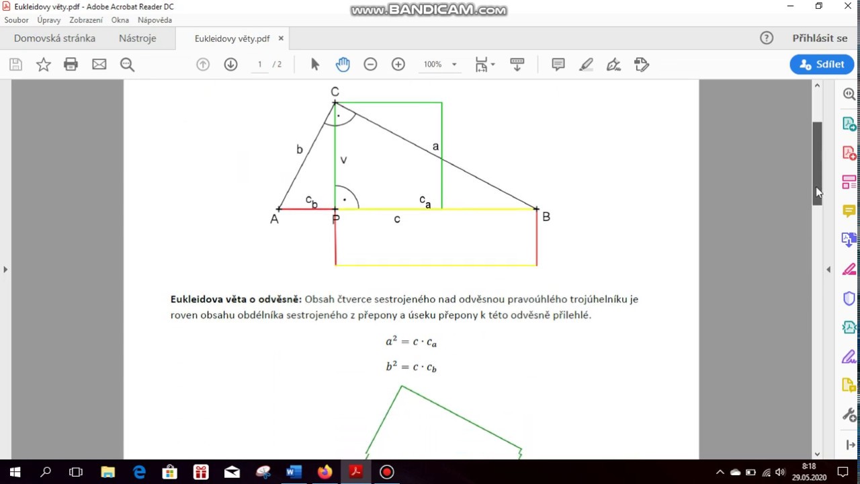Zoom out with minus button

pyautogui.click(x=370, y=65)
